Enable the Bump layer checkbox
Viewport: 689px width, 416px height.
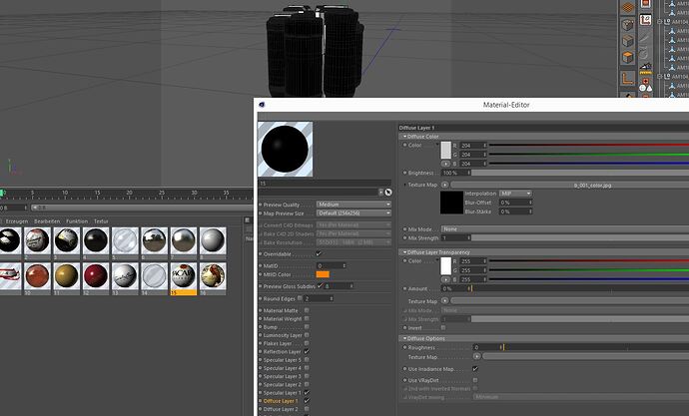[307, 327]
